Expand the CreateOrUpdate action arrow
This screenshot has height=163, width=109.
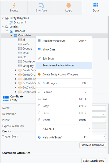tap(16, 75)
